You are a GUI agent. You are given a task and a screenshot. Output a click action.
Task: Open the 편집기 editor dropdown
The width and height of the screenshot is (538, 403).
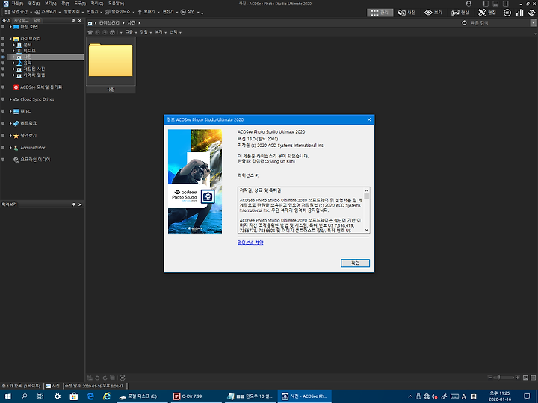[x=170, y=12]
